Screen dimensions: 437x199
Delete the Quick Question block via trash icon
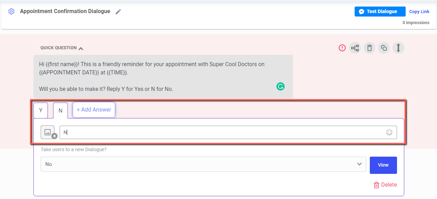(x=369, y=48)
